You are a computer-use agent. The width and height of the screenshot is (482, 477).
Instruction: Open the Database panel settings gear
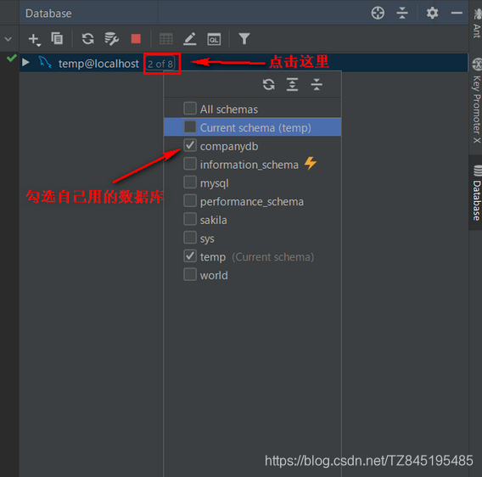pos(432,14)
